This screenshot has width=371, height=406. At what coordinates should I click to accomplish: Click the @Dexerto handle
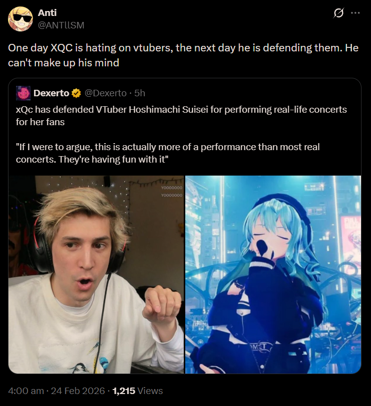click(105, 93)
